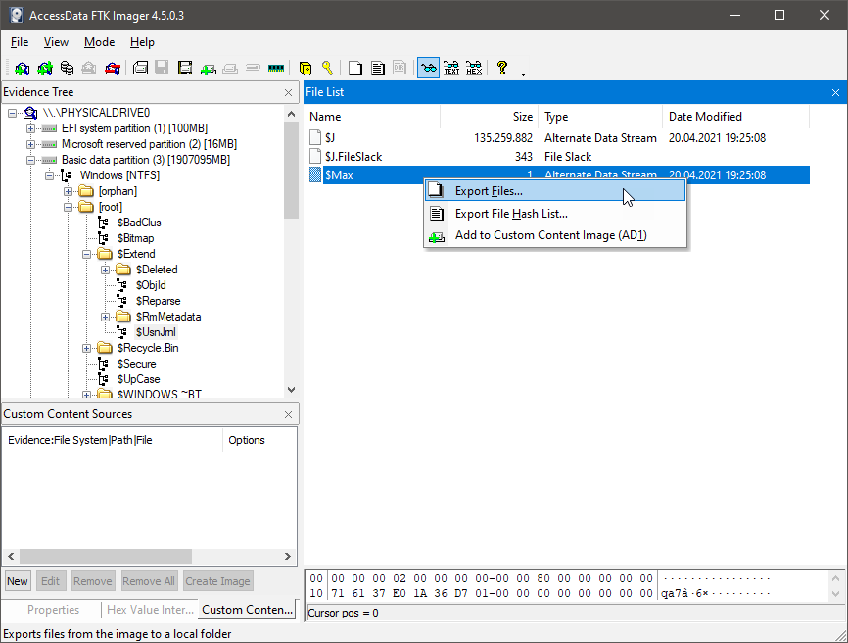The image size is (848, 643).
Task: Switch to the Hex Value Inter... tab
Action: [150, 610]
